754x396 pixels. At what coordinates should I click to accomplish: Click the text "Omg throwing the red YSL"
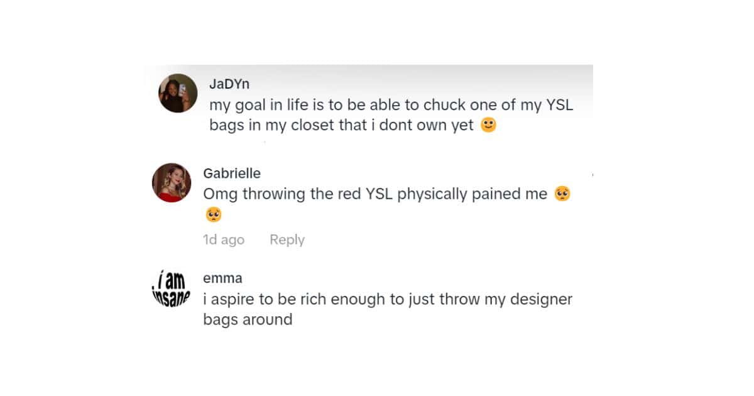tap(298, 194)
